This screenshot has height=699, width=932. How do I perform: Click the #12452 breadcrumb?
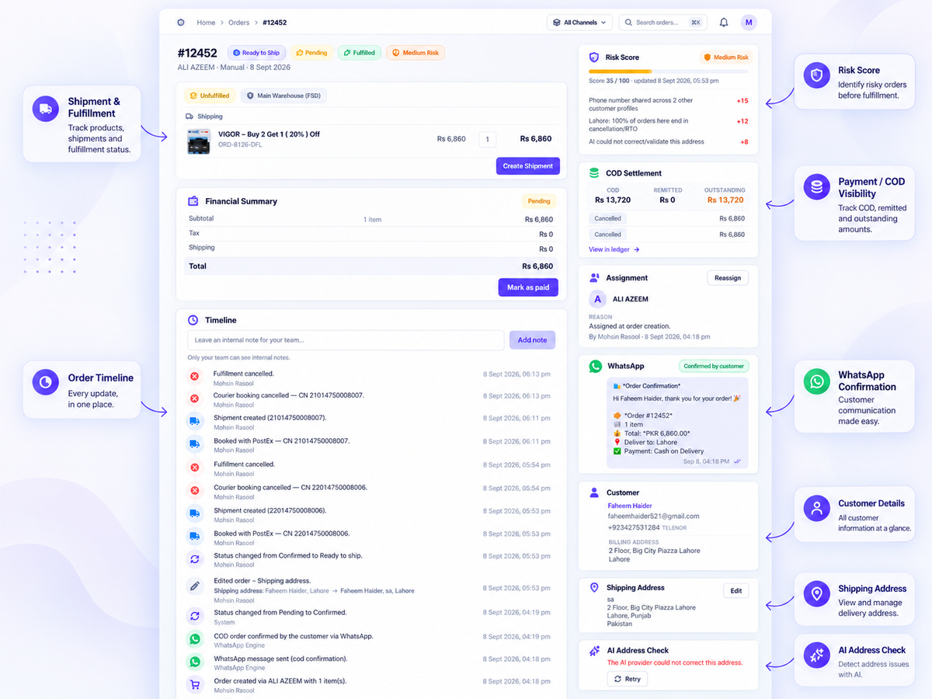pyautogui.click(x=275, y=23)
